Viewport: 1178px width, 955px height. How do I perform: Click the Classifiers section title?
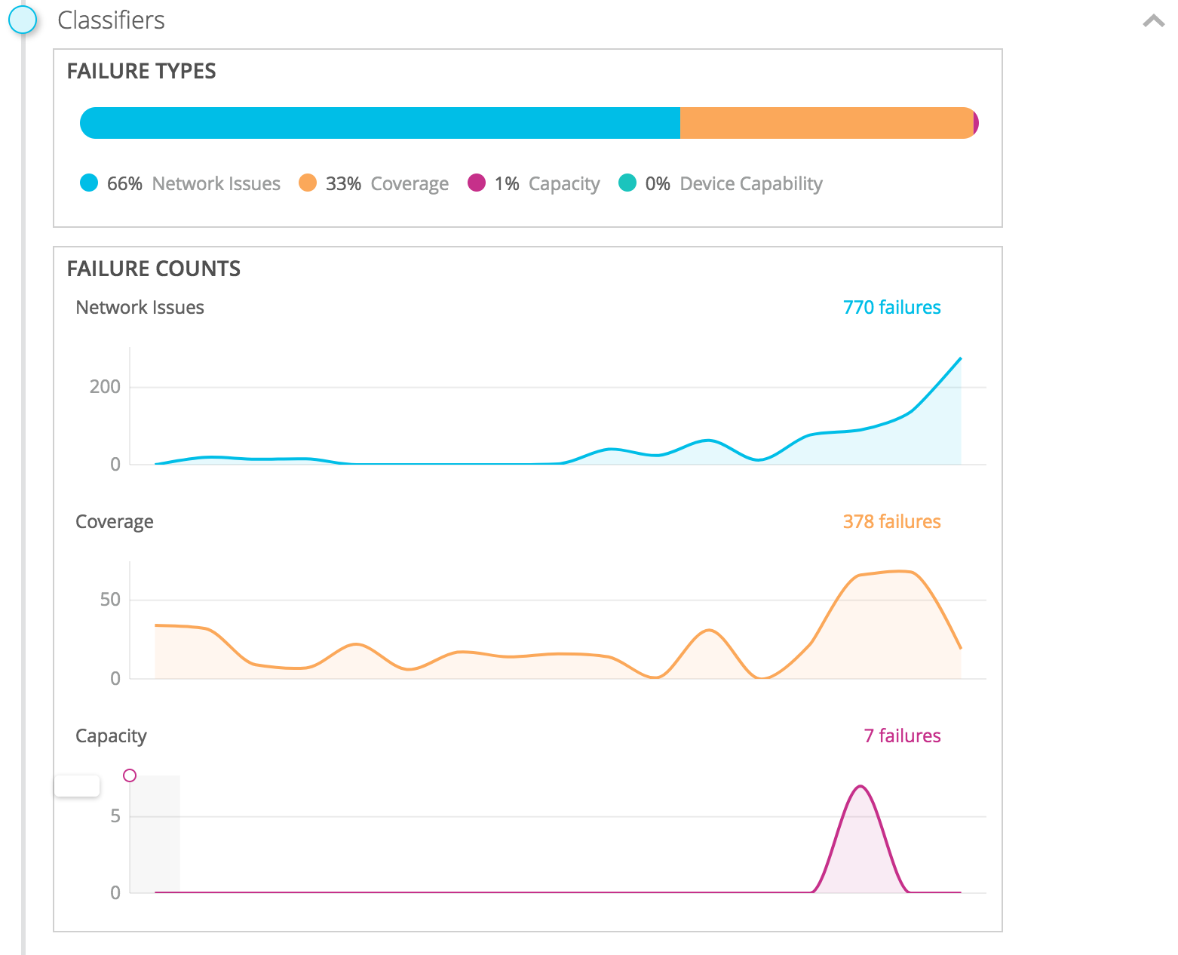(x=111, y=20)
